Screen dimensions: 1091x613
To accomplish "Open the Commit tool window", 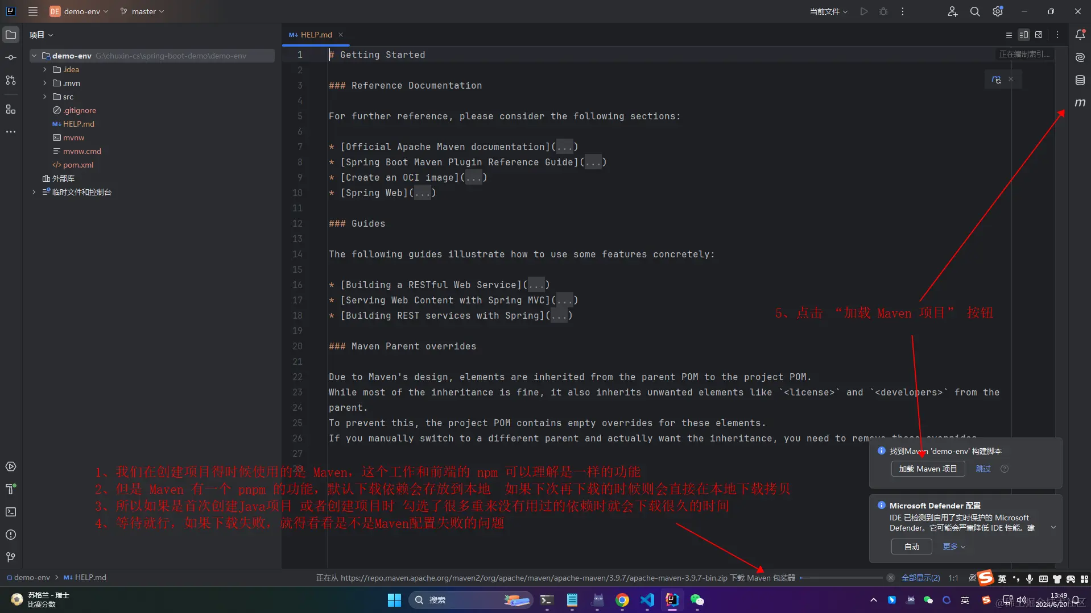I will (x=11, y=57).
